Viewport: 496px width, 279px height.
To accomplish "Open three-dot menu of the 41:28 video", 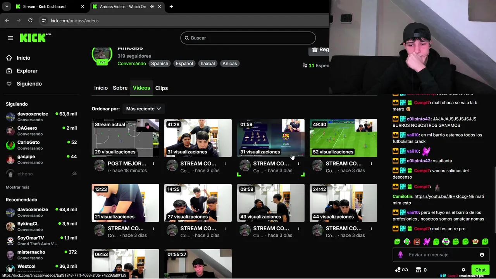I will [x=226, y=164].
